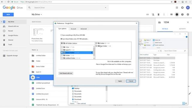The image size is (192, 108).
Task: Click the remove trash can icon in the toolbar
Action: (158, 14)
